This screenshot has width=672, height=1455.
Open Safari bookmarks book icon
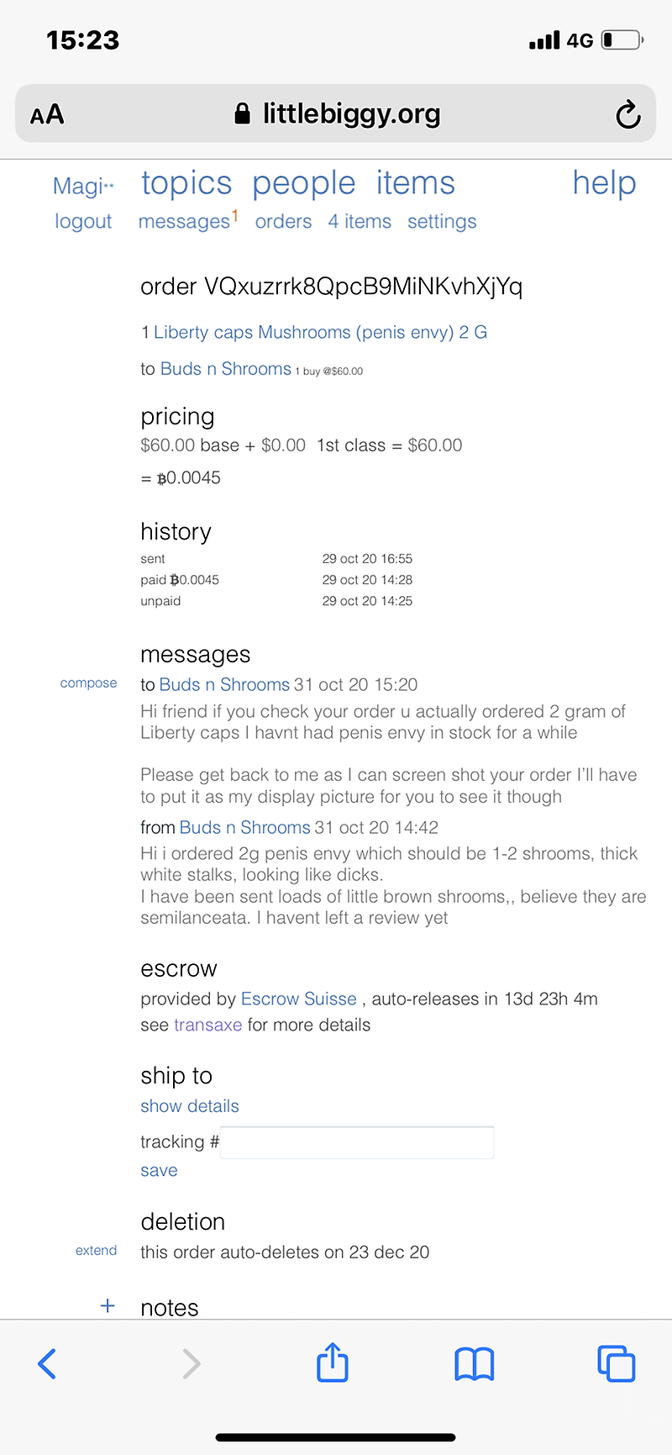474,1363
